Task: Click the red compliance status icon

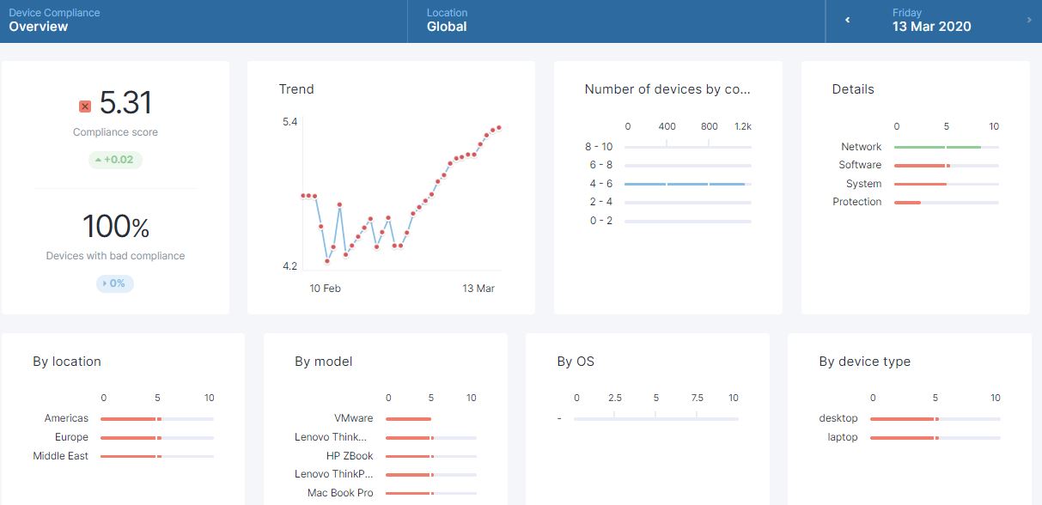Action: click(85, 106)
